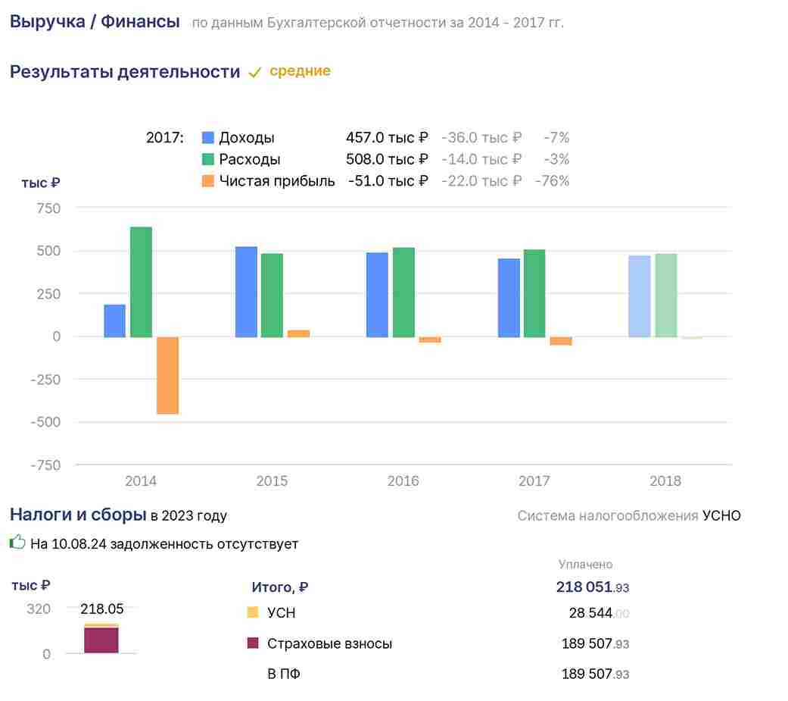Viewport: 788px width, 701px height.
Task: Click the maroon Страховые взносы legend square
Action: click(x=253, y=643)
